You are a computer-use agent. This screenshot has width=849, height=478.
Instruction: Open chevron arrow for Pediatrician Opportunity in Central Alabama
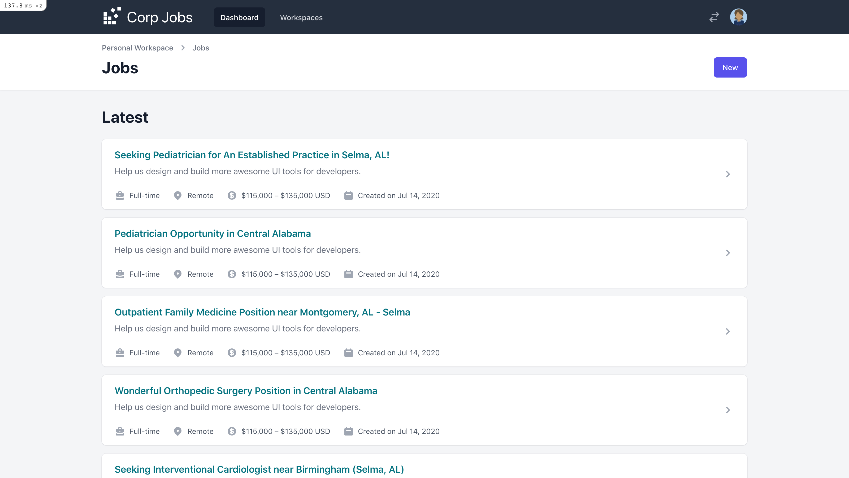point(728,253)
